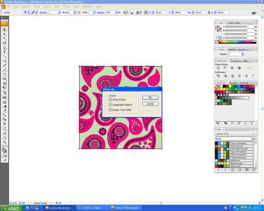
Task: Select the Line Segment tool
Action: [x=4, y=57]
